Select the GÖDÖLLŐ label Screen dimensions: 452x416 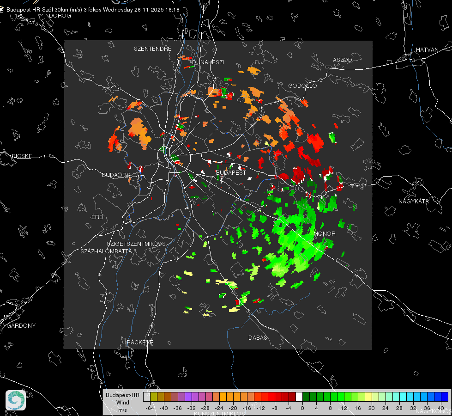click(302, 86)
